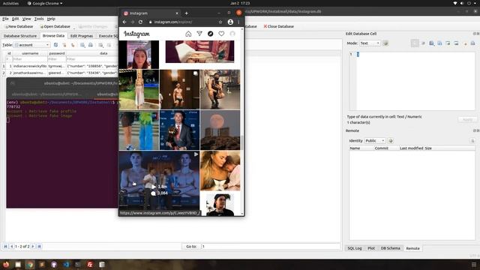The width and height of the screenshot is (480, 270).
Task: Click the username column filter field
Action: [30, 59]
